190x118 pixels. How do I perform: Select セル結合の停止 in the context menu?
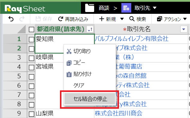tap(90, 99)
